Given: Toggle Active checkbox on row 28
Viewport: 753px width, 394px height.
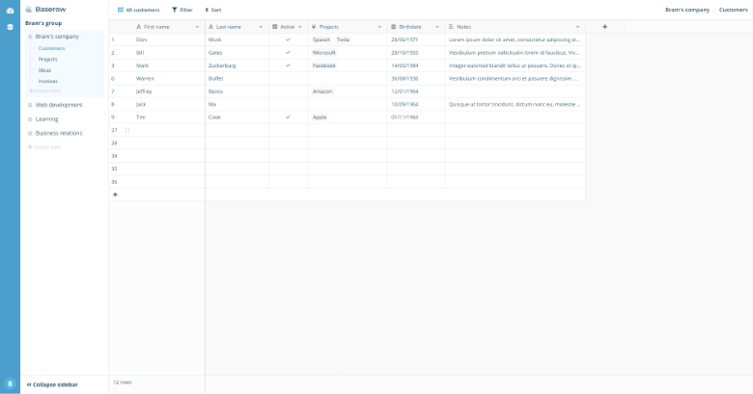Looking at the screenshot, I should click(288, 143).
